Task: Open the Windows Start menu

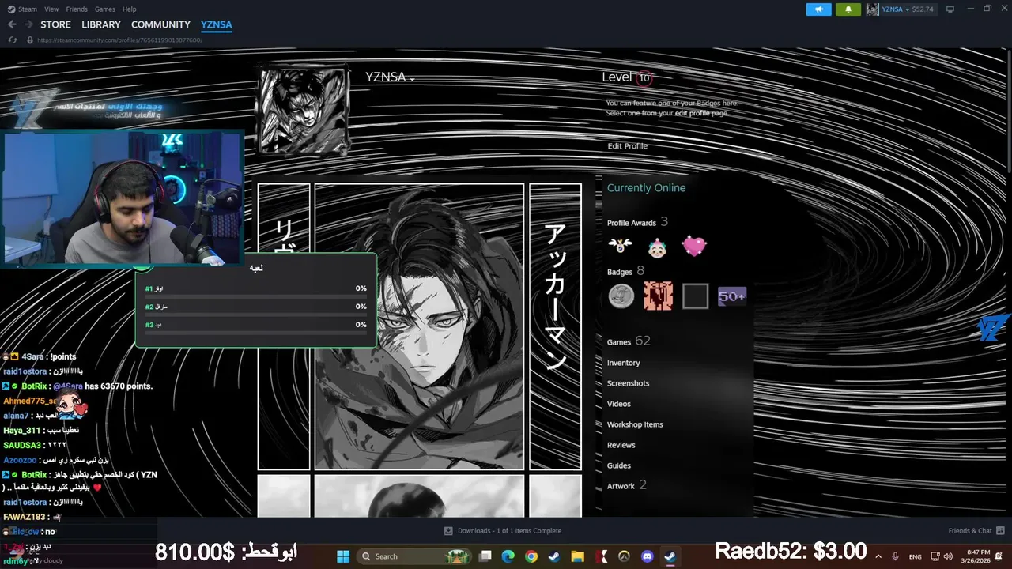Action: pyautogui.click(x=343, y=556)
